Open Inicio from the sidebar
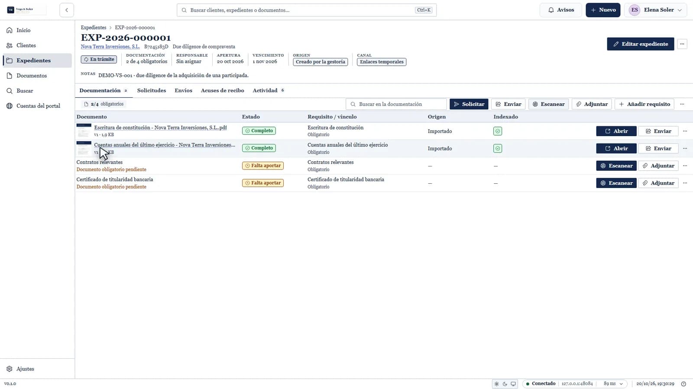 point(37,30)
